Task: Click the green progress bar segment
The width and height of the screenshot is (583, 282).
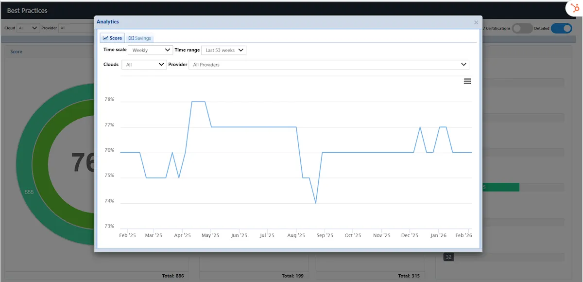Action: [501, 187]
